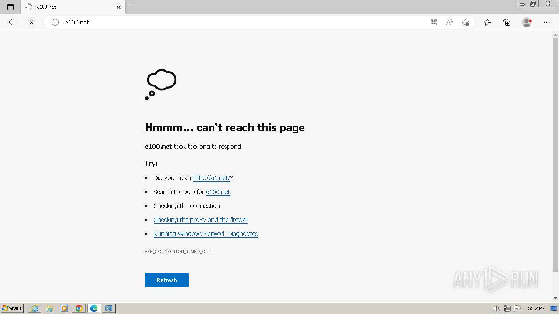This screenshot has width=559, height=314.
Task: Open Settings and more menu
Action: [x=547, y=22]
